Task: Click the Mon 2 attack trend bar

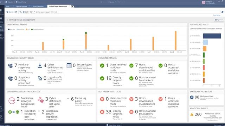Action: click(175, 41)
